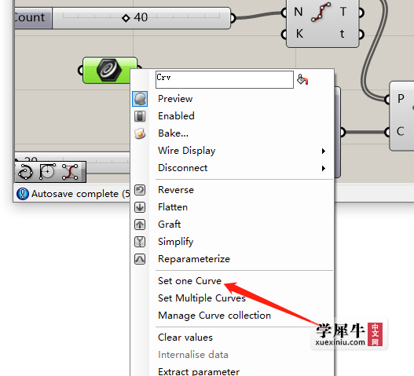Screen dimensions: 414x376
Task: Click the Simplify icon in the menu
Action: (x=140, y=242)
